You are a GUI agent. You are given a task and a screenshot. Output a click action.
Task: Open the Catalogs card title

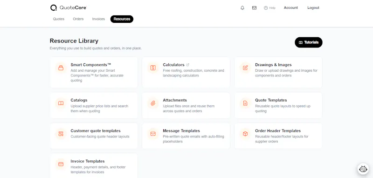pos(79,100)
